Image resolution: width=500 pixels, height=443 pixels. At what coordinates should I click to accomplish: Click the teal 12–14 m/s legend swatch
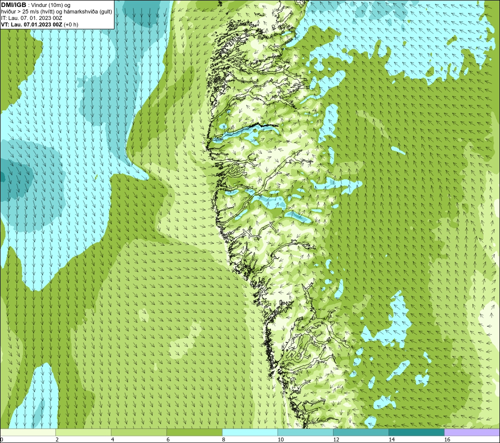[361, 432]
